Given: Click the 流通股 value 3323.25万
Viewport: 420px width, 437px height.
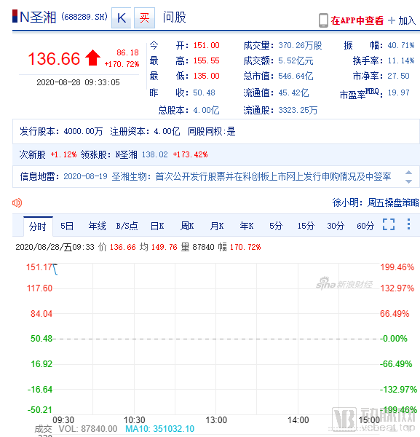Looking at the screenshot, I should click(x=298, y=111).
